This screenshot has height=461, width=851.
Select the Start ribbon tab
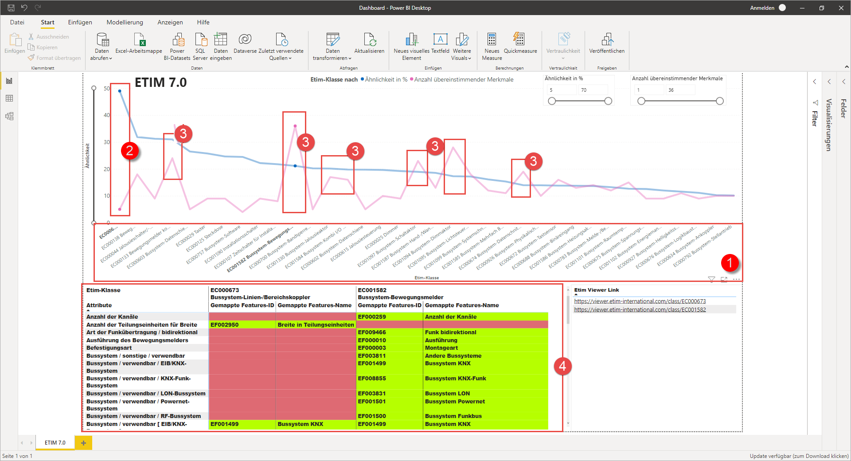(x=47, y=22)
